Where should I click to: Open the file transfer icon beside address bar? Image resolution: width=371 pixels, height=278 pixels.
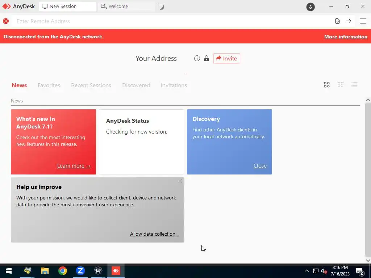pyautogui.click(x=337, y=21)
